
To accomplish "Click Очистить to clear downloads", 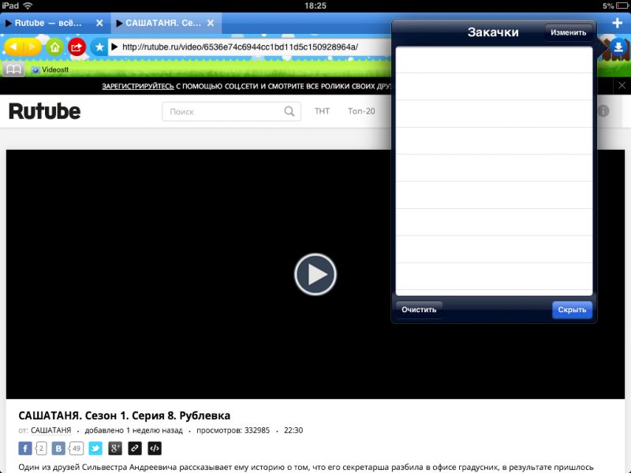I will click(x=419, y=310).
